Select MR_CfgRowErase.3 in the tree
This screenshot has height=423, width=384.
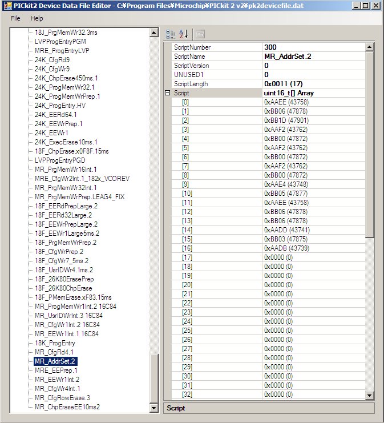(62, 398)
